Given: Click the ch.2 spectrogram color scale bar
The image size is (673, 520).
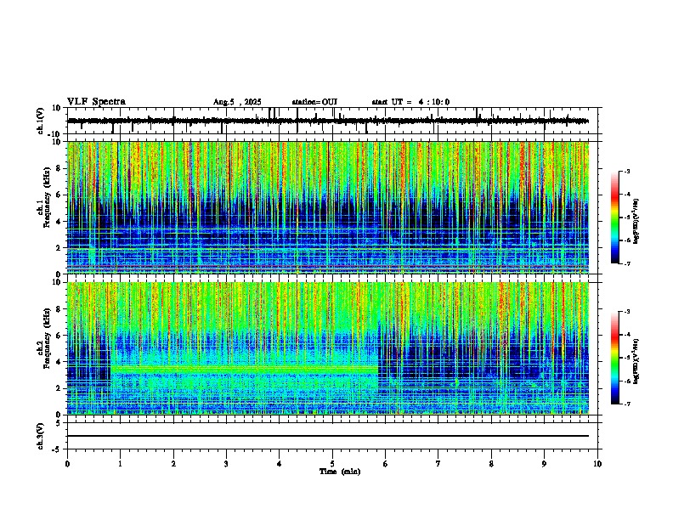Looking at the screenshot, I should click(615, 358).
